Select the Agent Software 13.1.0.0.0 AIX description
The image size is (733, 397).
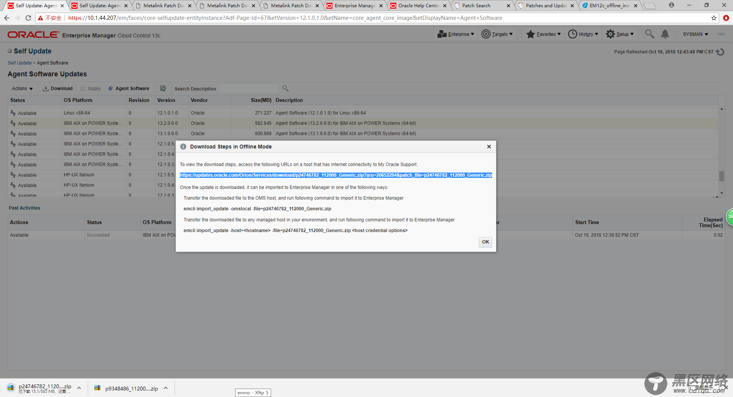tap(346, 134)
